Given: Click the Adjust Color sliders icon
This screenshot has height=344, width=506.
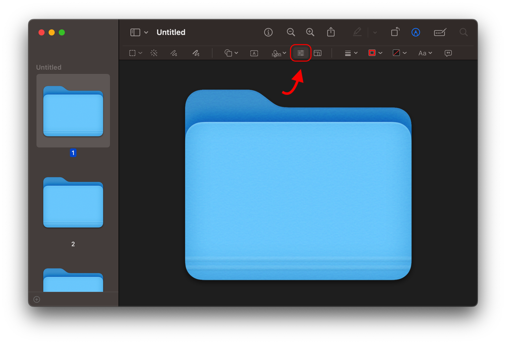Looking at the screenshot, I should 301,53.
